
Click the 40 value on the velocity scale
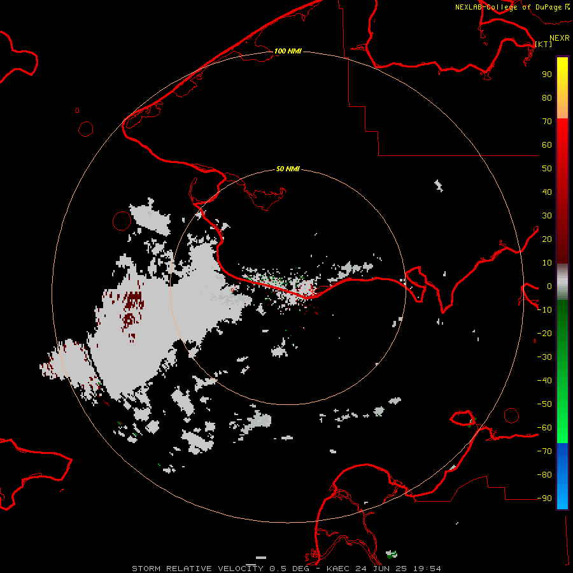(x=547, y=192)
